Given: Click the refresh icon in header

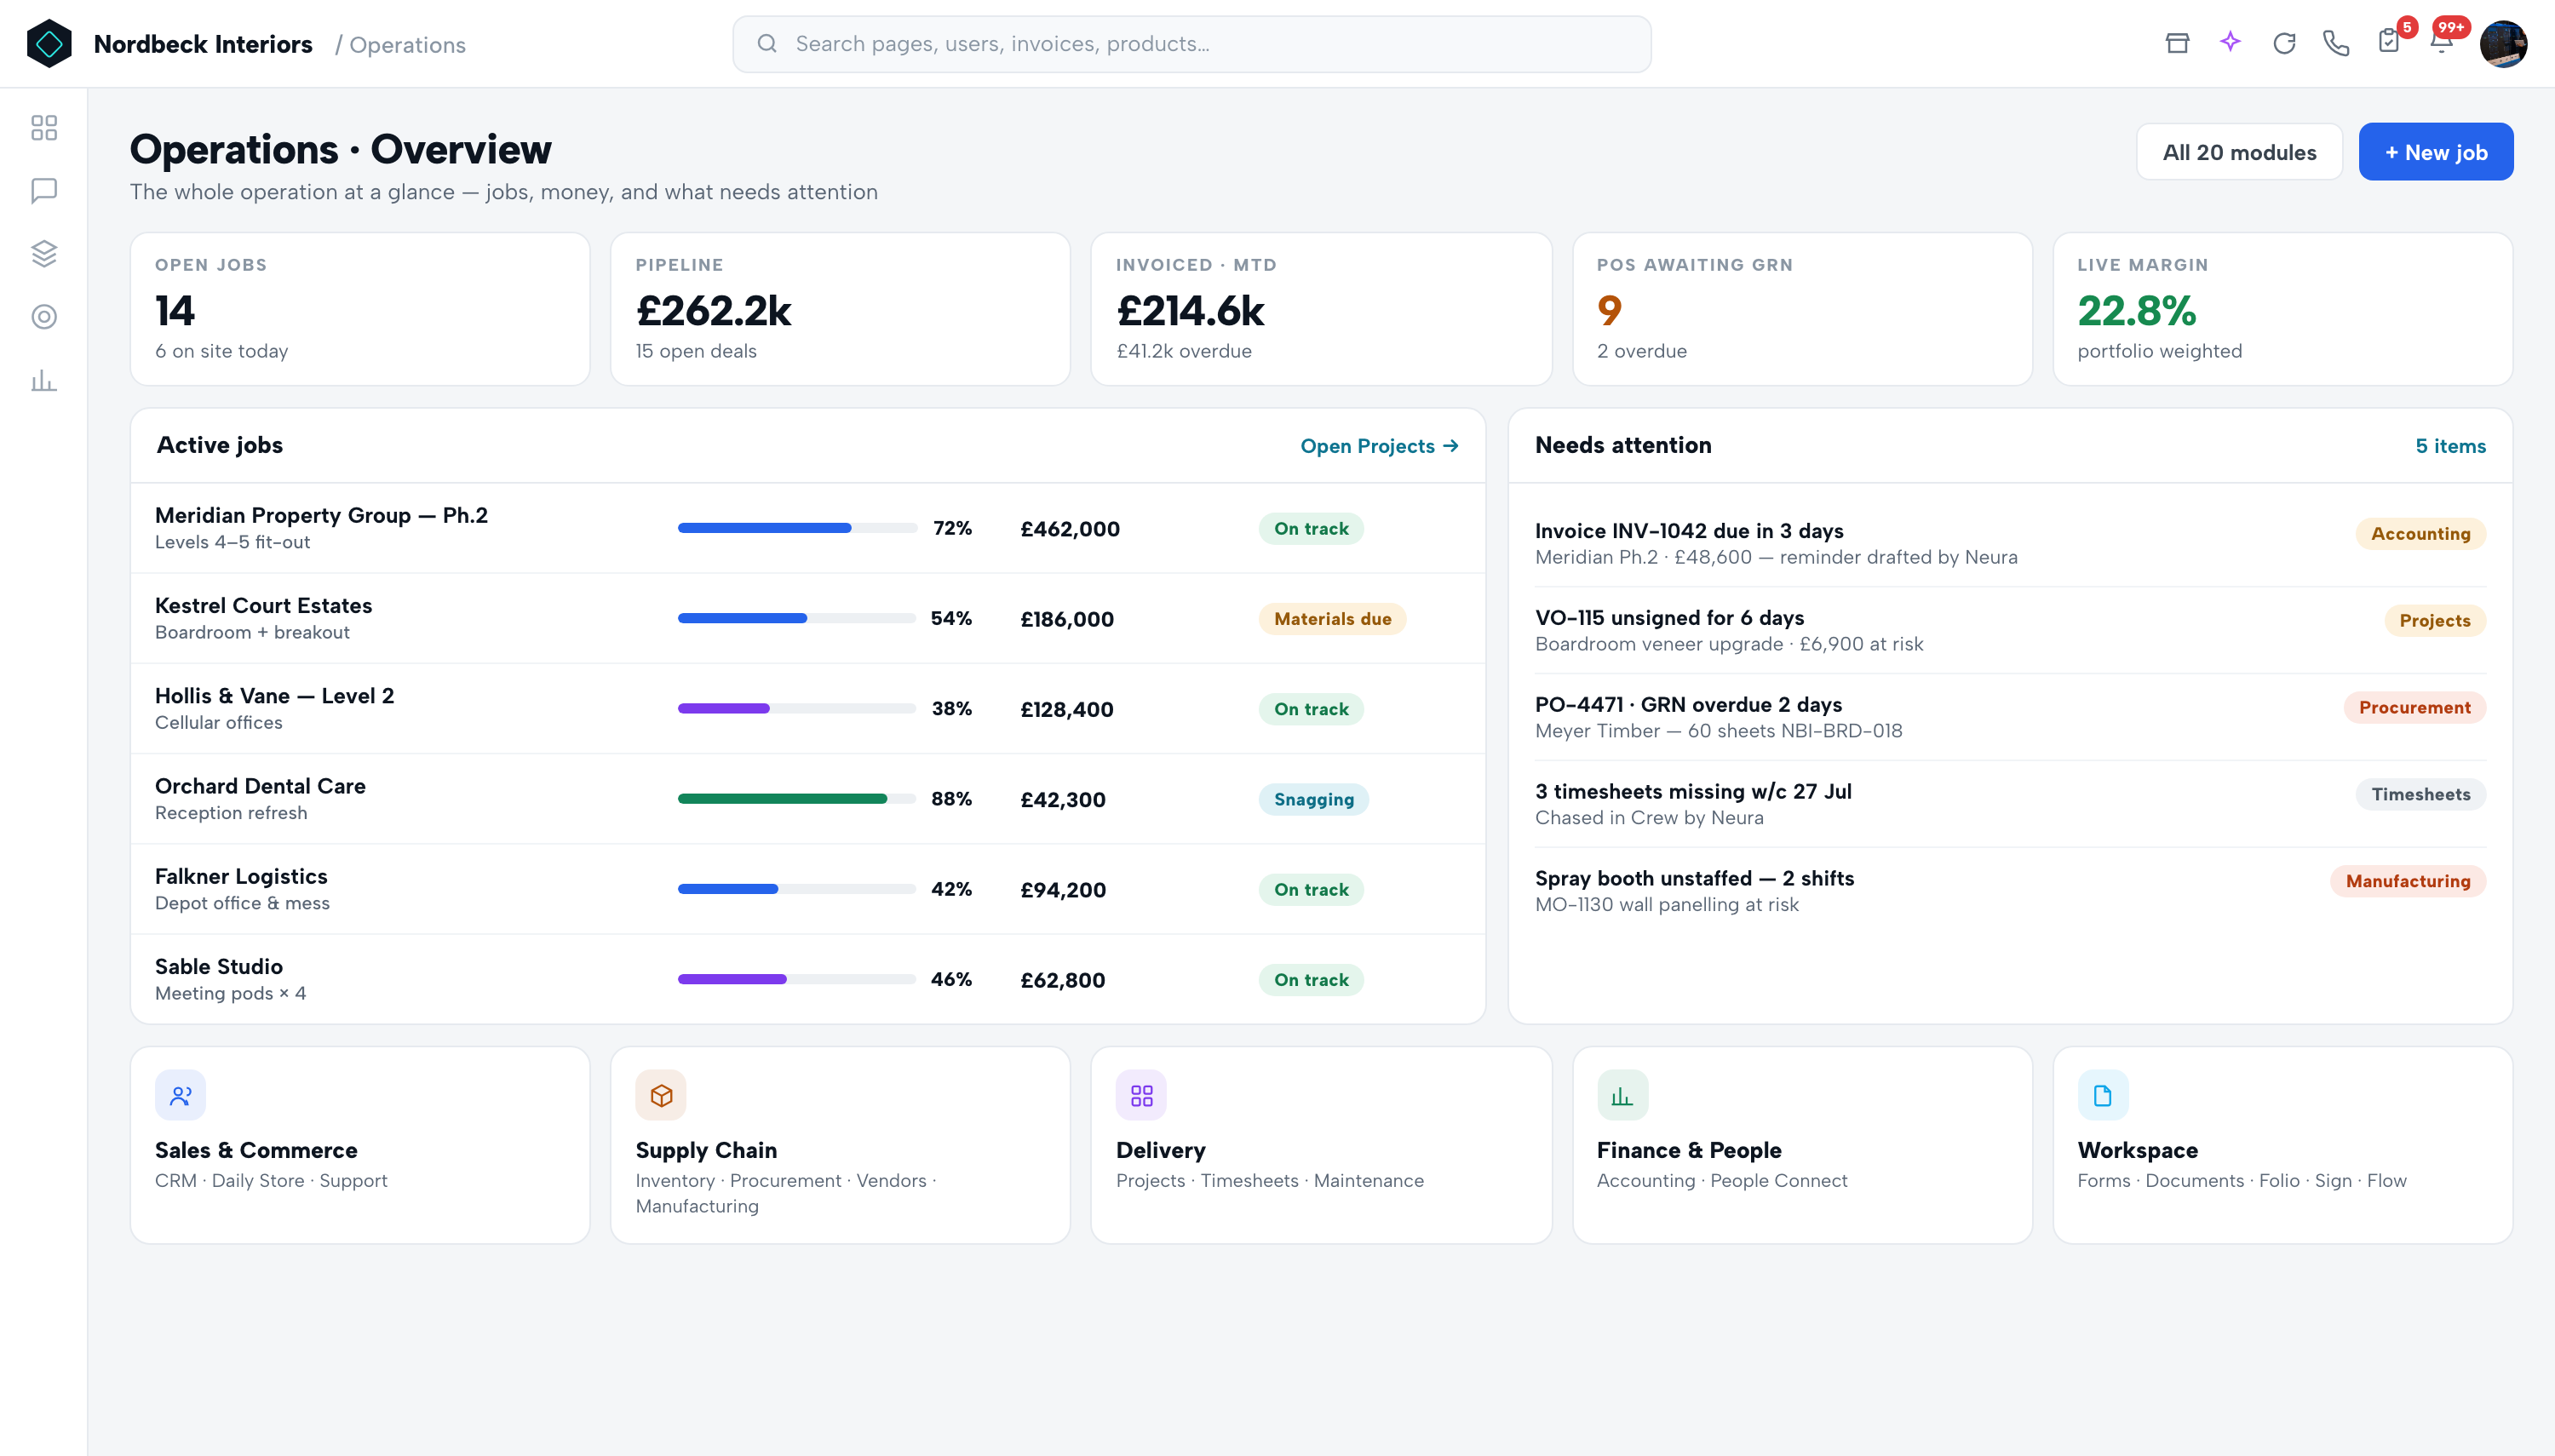Looking at the screenshot, I should pyautogui.click(x=2284, y=43).
